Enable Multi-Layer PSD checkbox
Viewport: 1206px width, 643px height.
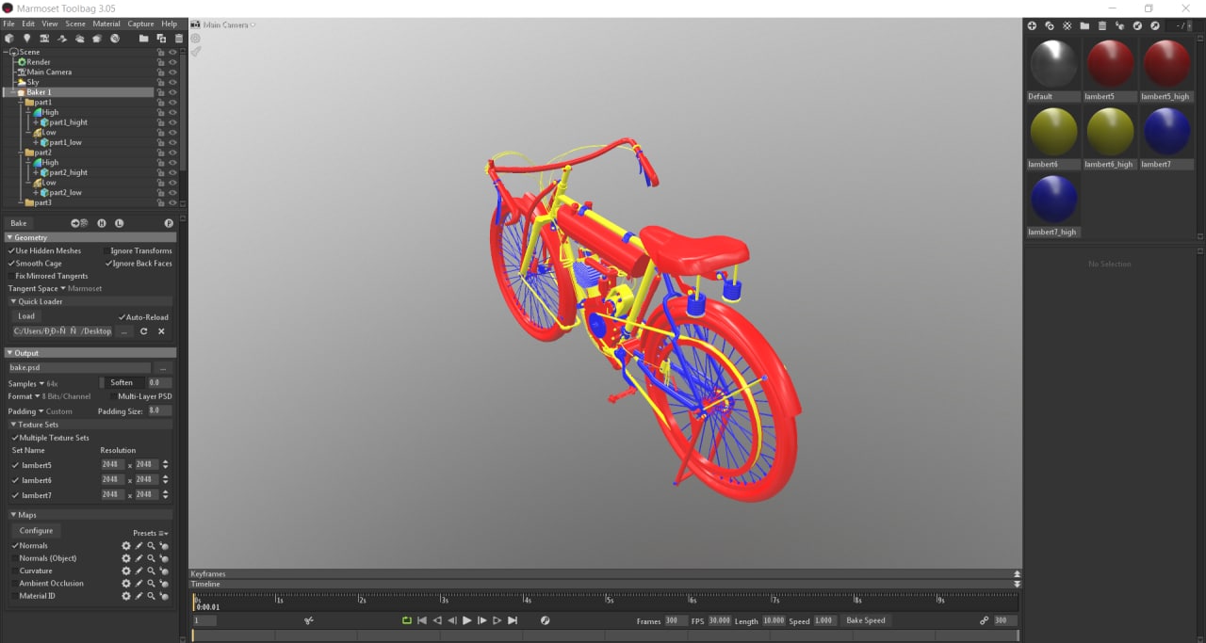[x=113, y=396]
